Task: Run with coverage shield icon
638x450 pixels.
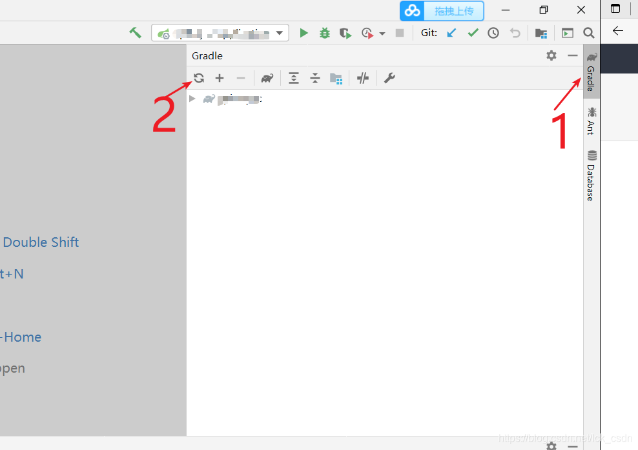Action: 345,34
